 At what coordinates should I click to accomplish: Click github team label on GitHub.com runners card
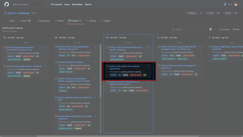coord(182,59)
